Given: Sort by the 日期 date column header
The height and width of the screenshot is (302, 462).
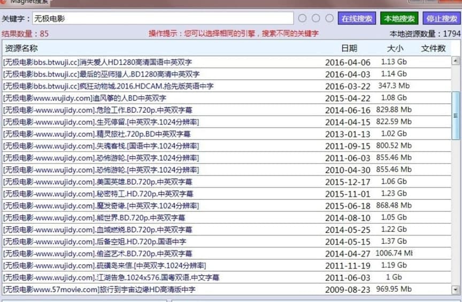Looking at the screenshot, I should [x=349, y=48].
